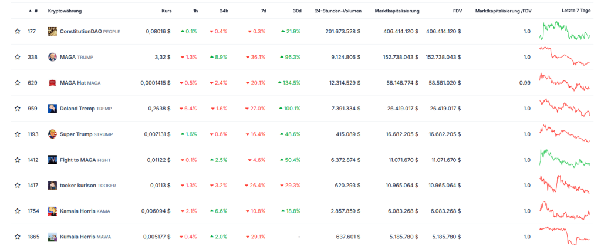Viewport: 601px width, 249px height.
Task: Open the Kamala Horris 7-day sparkline
Action: click(565, 210)
